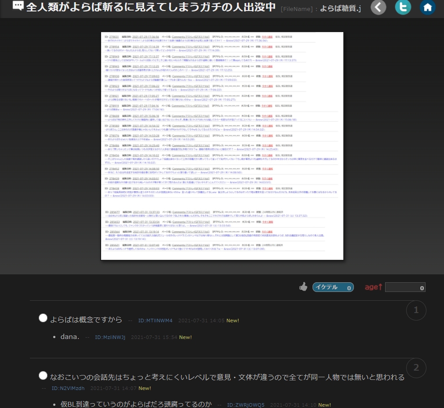Viewport: 444px width, 408px height.
Task: Open user ID:MzIiNWJj link
Action: pyautogui.click(x=110, y=337)
